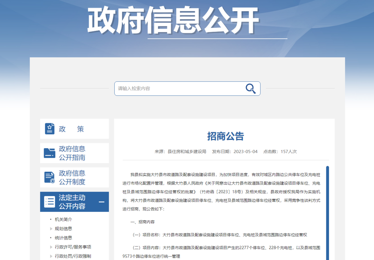Collapse 法定主动公开内容 with the minus icon
374x260 pixels.
101,202
